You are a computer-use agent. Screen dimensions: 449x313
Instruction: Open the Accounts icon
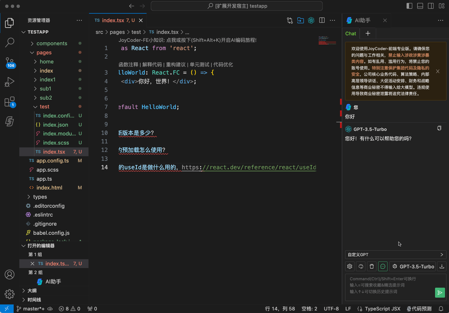(9, 275)
